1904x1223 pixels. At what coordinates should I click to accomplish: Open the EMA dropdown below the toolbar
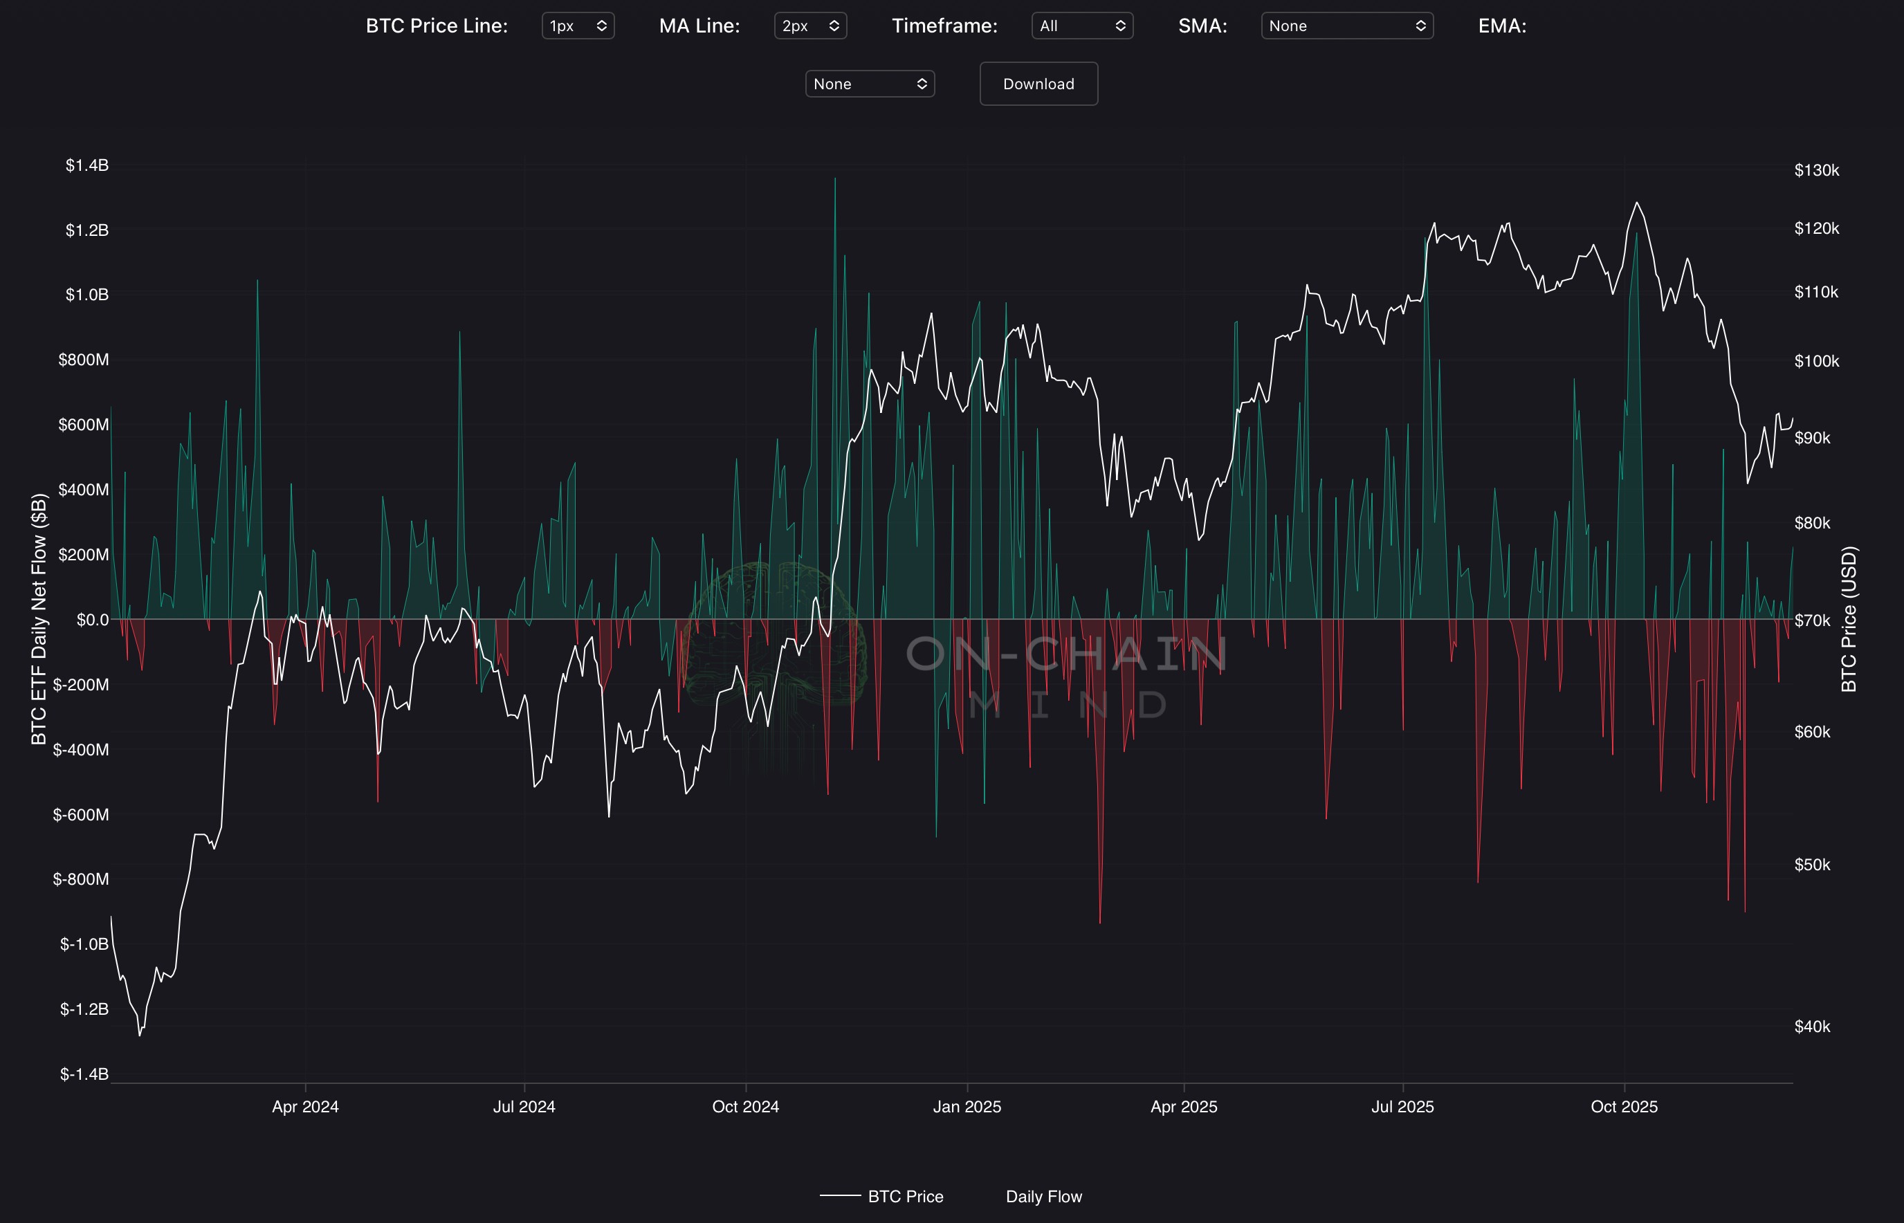(x=869, y=84)
